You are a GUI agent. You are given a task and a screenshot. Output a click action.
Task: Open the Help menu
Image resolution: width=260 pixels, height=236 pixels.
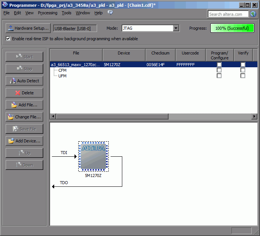tap(99, 13)
